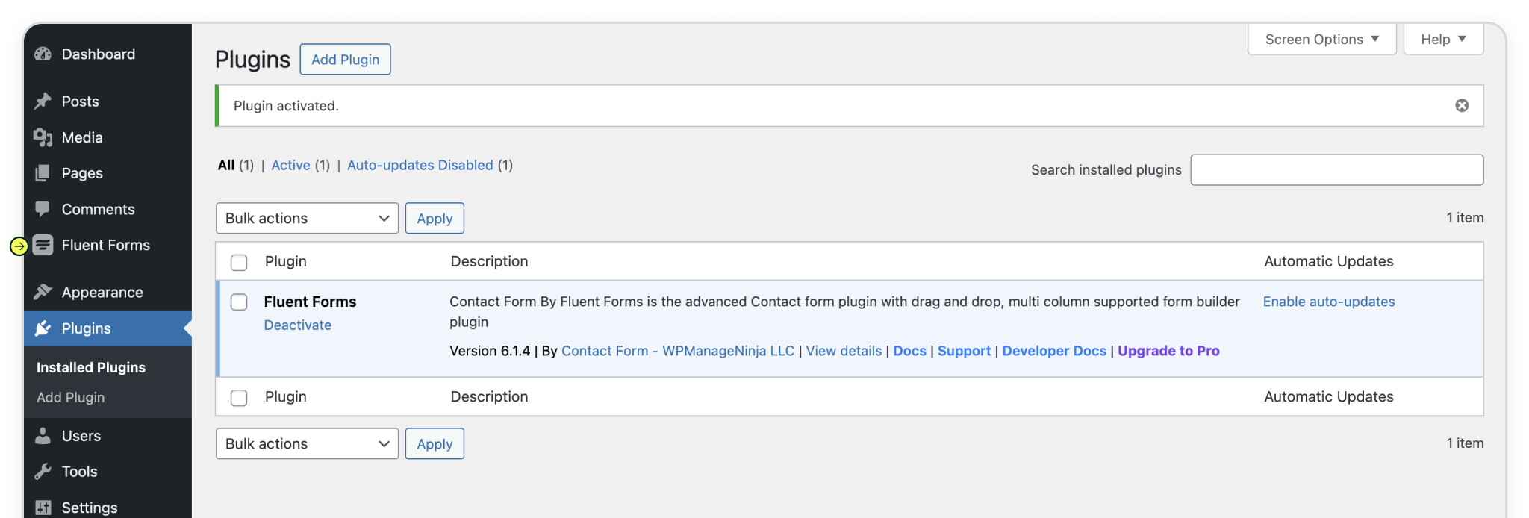
Task: Deactivate the Fluent Forms plugin
Action: [298, 325]
